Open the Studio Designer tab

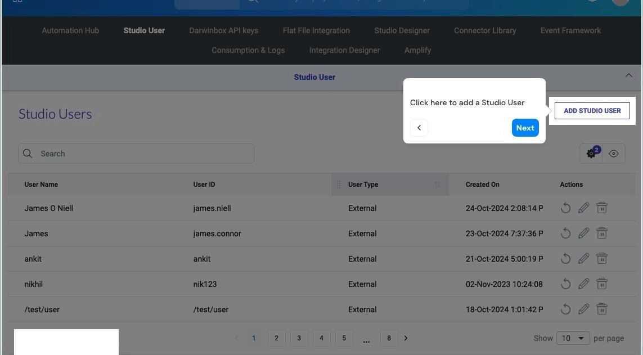pos(402,30)
